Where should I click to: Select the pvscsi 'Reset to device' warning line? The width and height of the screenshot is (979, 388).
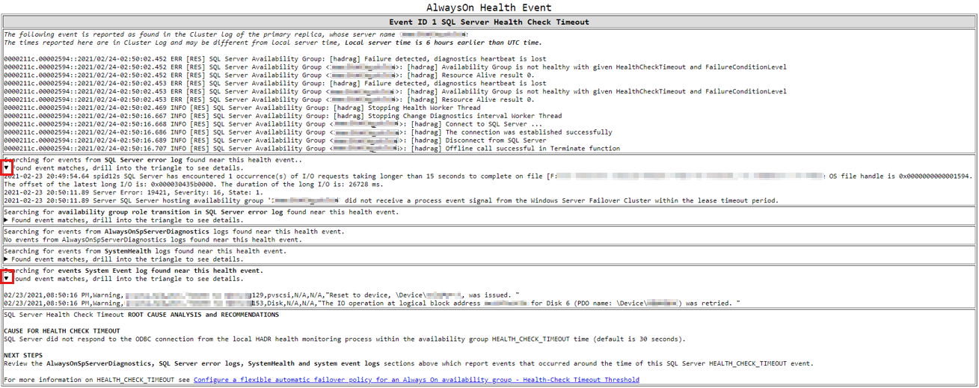tap(261, 295)
